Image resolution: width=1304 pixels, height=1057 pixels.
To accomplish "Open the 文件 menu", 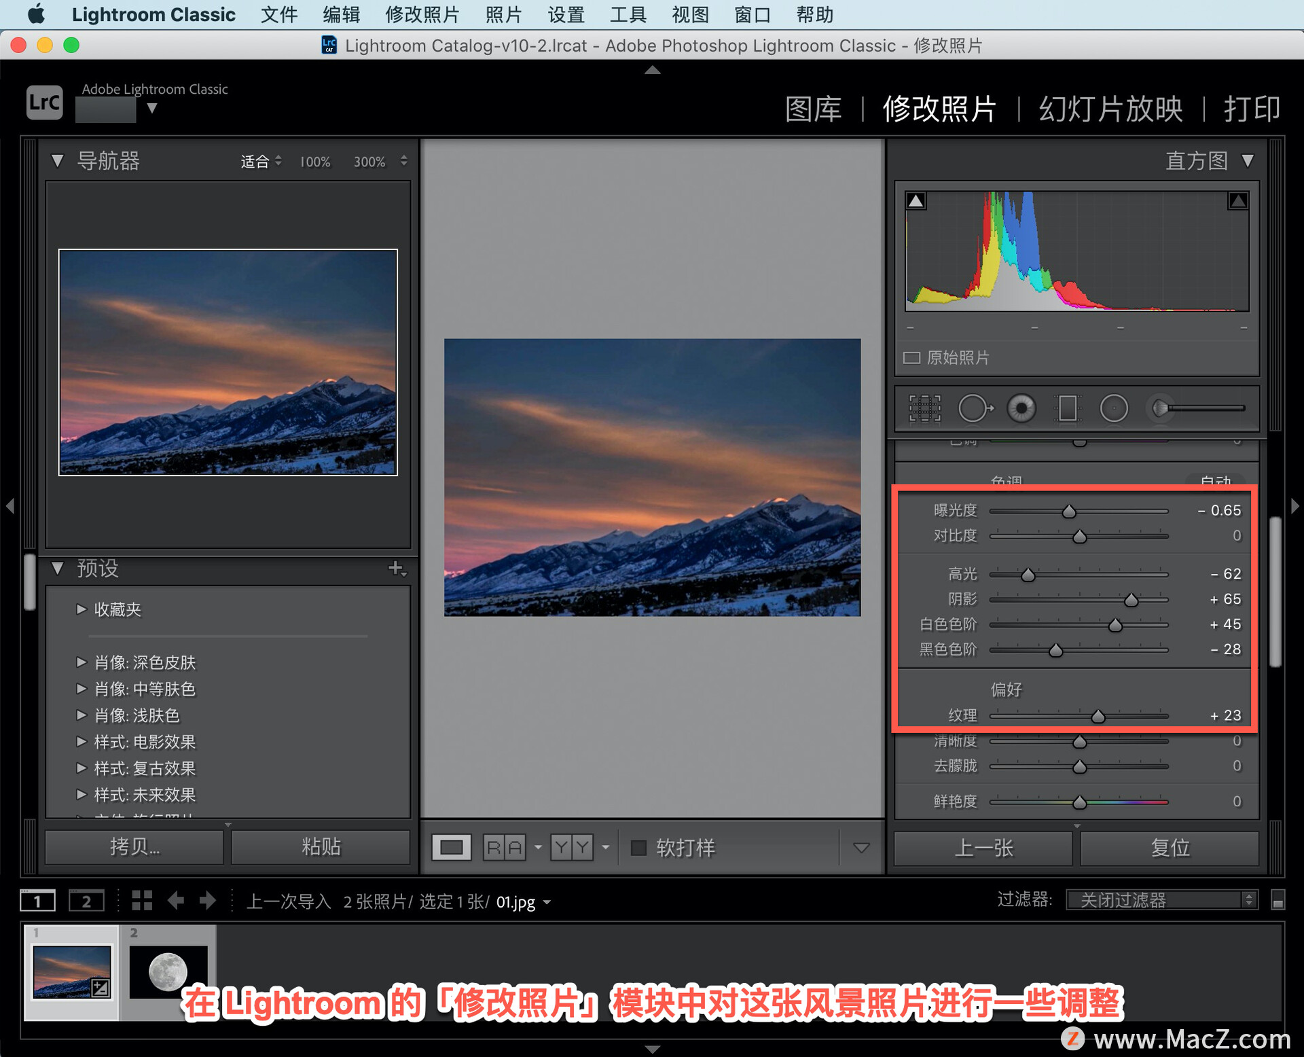I will [x=279, y=14].
